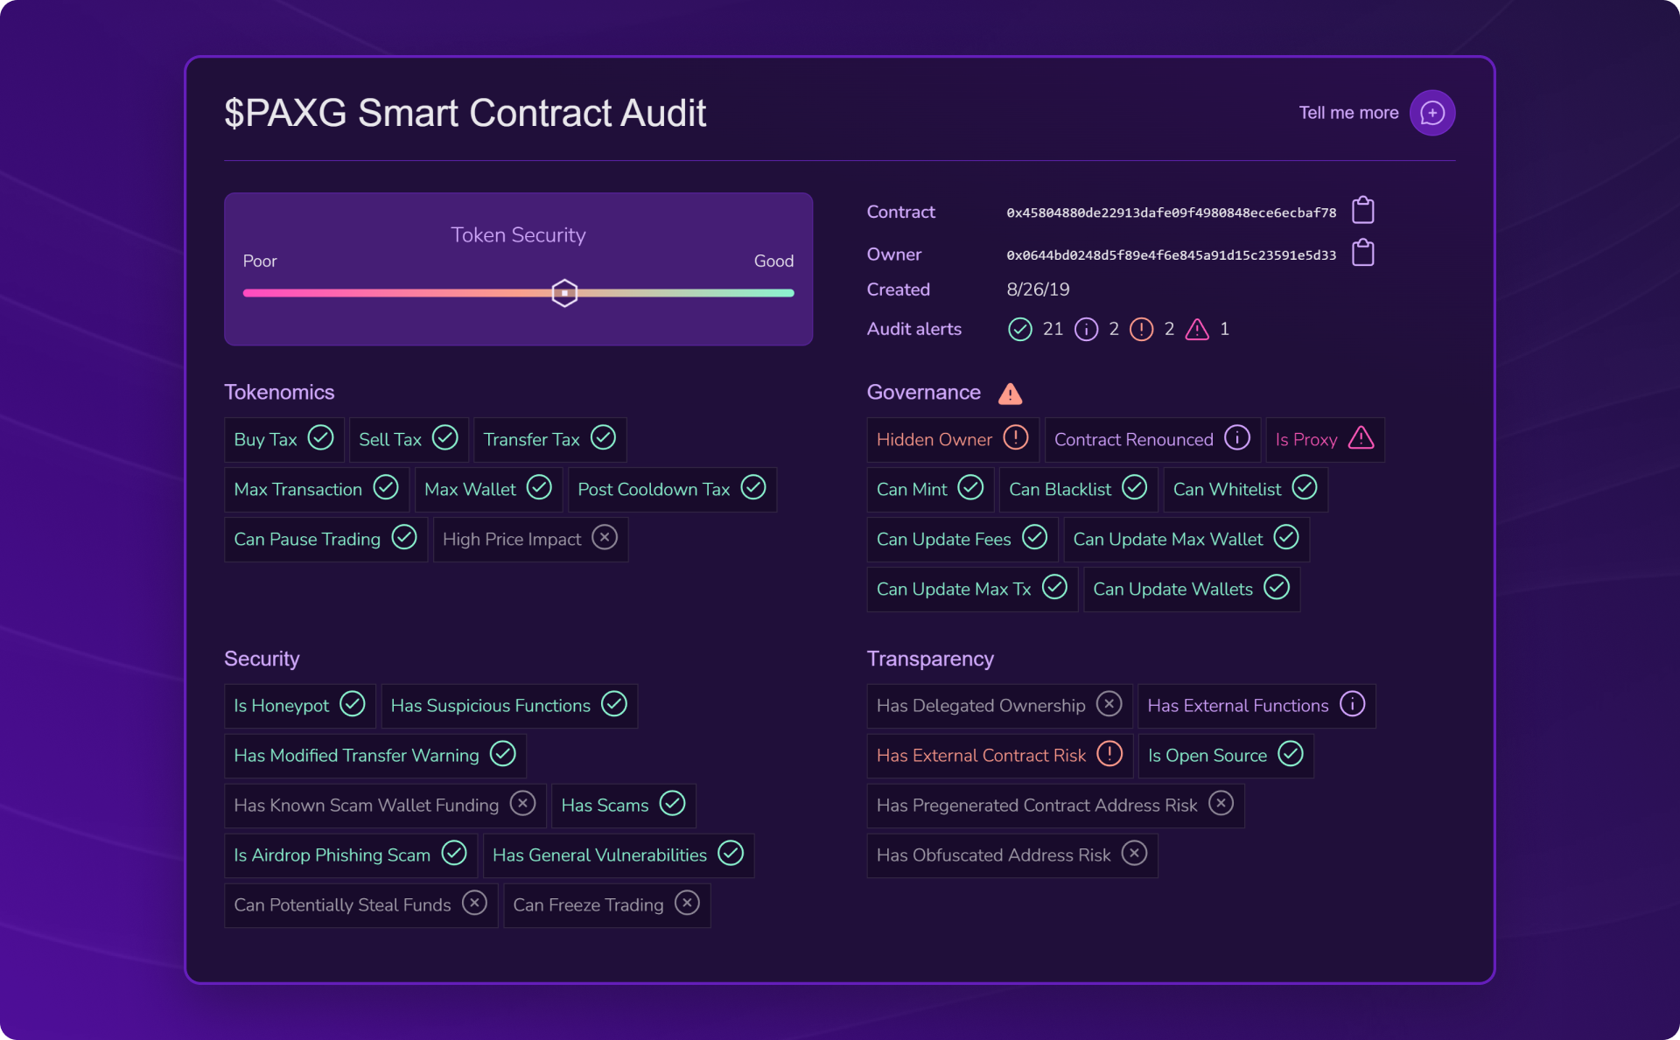Viewport: 1680px width, 1040px height.
Task: Copy the contract address using the clipboard icon
Action: click(1362, 211)
